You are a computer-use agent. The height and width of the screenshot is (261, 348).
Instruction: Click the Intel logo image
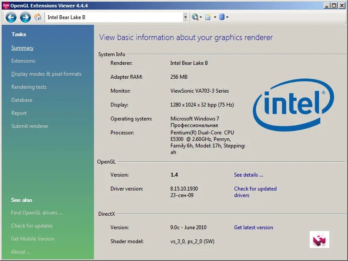[293, 105]
